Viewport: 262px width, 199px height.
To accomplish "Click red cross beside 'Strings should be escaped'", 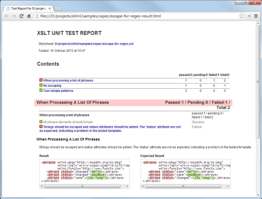I will tap(41, 126).
